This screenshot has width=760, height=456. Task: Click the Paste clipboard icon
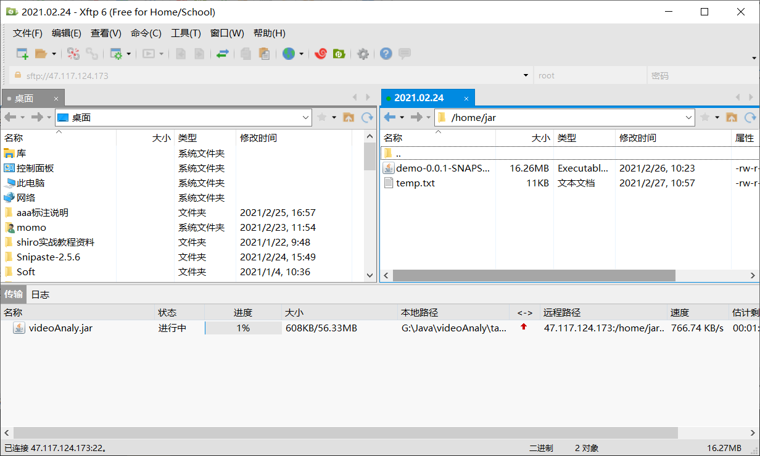[x=265, y=54]
